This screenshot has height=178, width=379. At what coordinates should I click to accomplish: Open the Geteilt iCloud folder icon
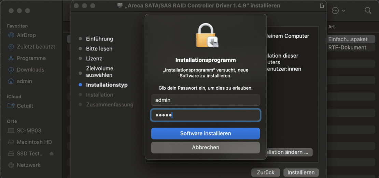(11, 106)
